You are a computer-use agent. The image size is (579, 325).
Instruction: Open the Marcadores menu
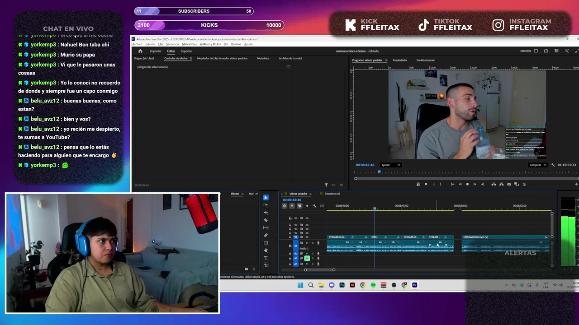point(190,44)
